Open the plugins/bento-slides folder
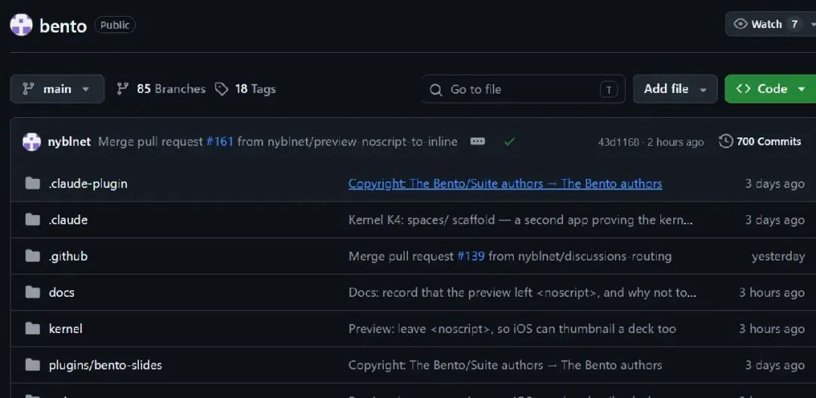Viewport: 816px width, 398px height. pyautogui.click(x=105, y=366)
